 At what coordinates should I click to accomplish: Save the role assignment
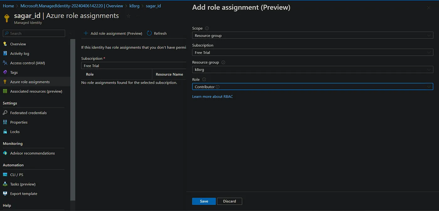point(204,201)
